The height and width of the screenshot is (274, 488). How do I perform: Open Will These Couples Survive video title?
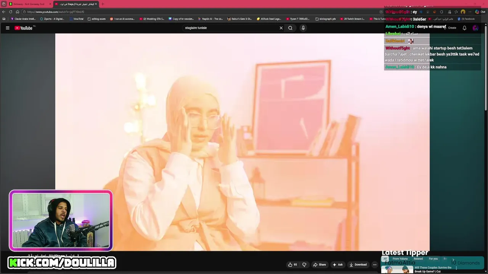433,269
